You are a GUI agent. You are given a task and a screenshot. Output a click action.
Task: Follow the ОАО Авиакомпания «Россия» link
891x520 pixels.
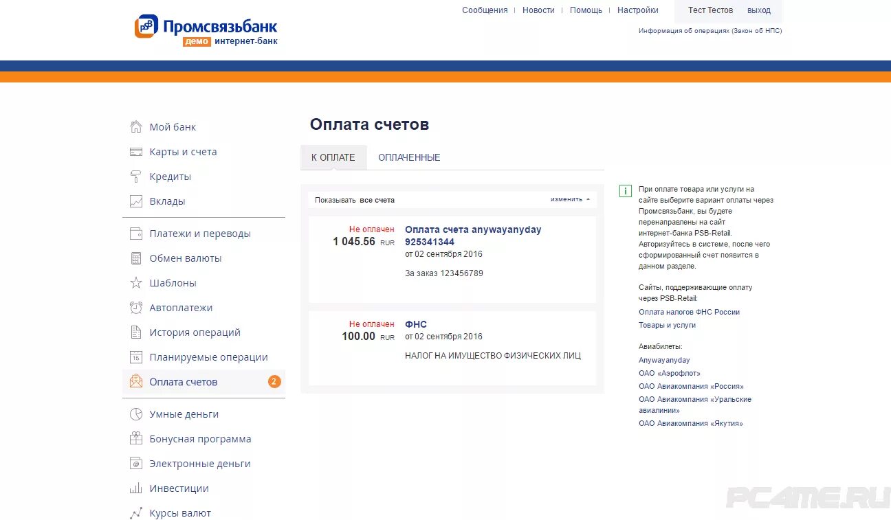click(691, 386)
